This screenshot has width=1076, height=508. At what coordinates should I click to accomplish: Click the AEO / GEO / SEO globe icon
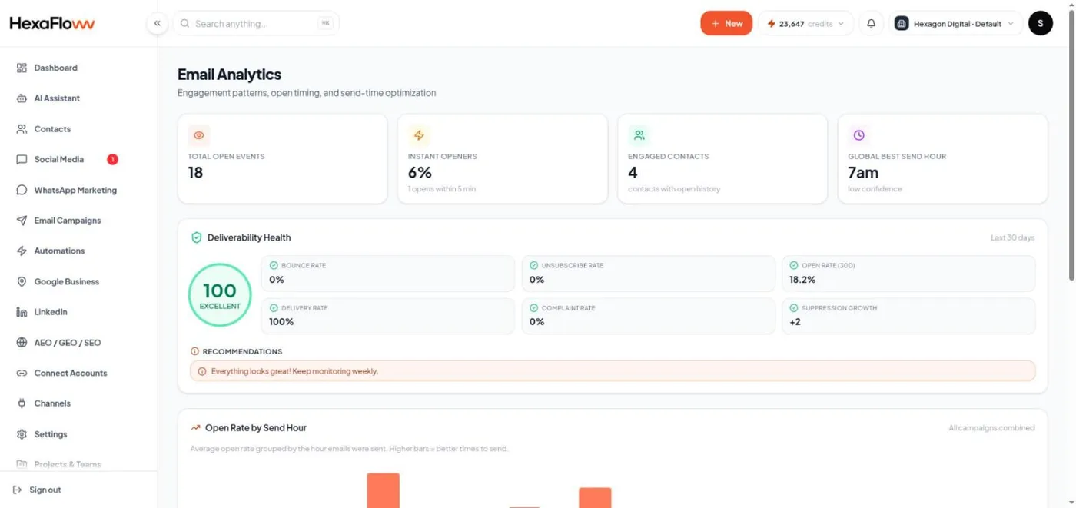click(x=22, y=343)
